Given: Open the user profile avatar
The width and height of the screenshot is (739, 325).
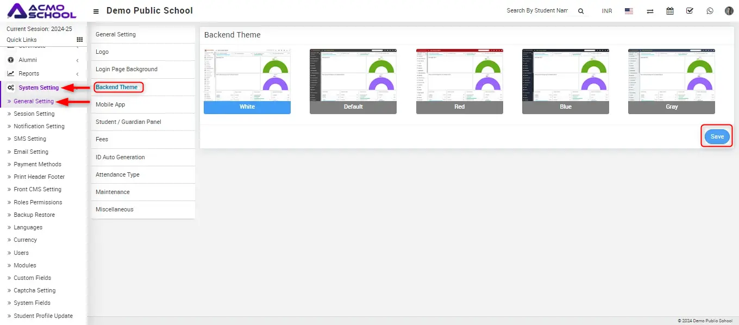Looking at the screenshot, I should (729, 11).
